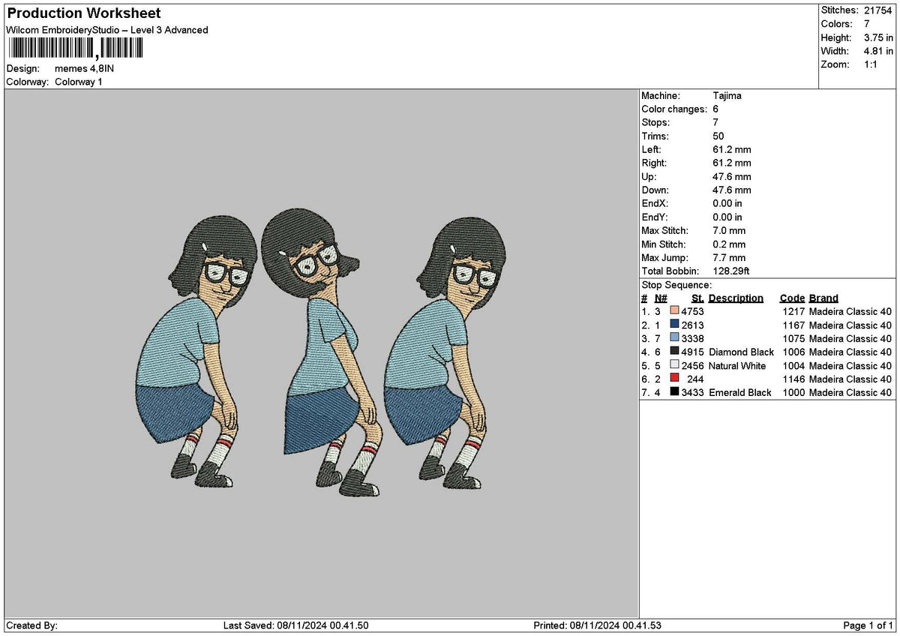Select the Diamond Black color swatch
This screenshot has height=636, width=900.
(x=674, y=351)
